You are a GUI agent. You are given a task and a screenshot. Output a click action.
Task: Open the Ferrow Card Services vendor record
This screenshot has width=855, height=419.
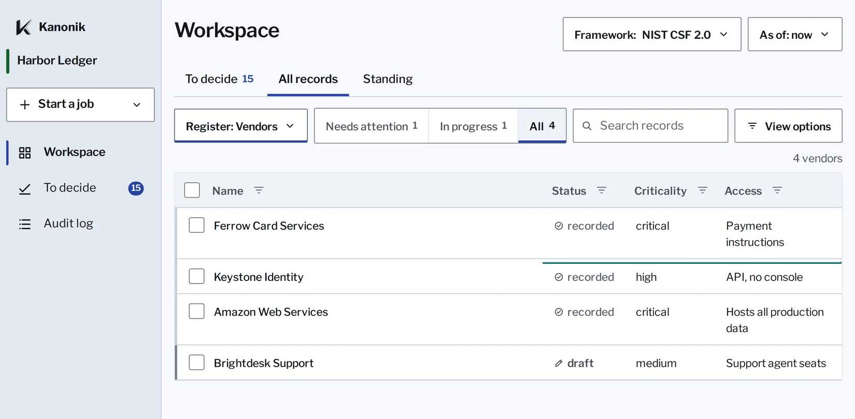pyautogui.click(x=269, y=226)
